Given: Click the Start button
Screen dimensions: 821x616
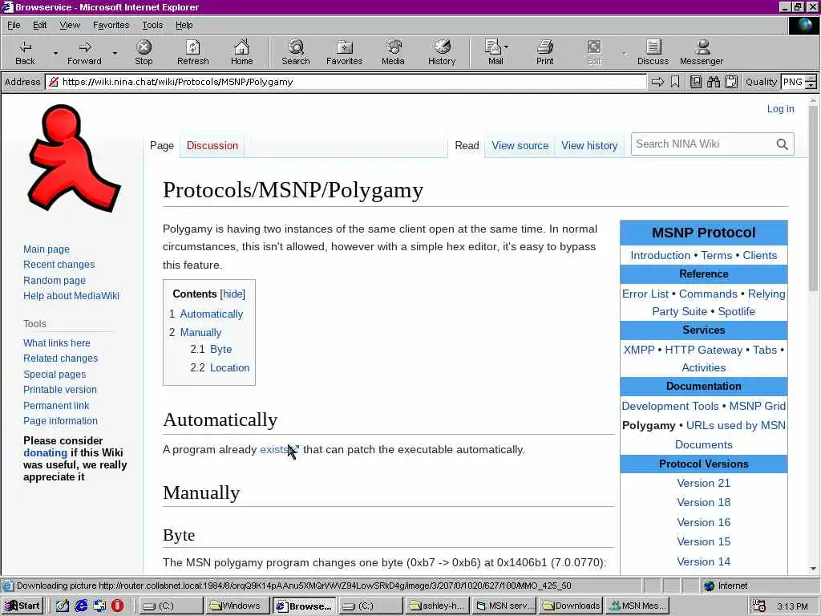Looking at the screenshot, I should click(22, 606).
